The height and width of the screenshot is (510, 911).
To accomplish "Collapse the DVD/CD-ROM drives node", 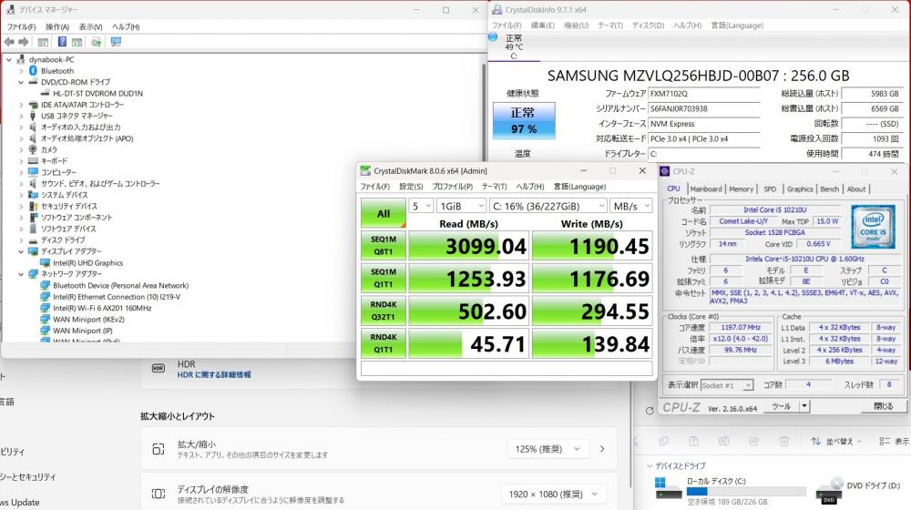I will [x=21, y=82].
